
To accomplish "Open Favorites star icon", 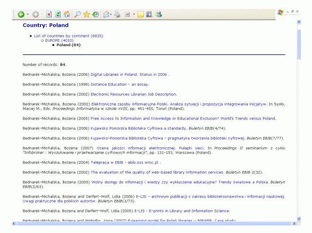I will tap(86, 14).
